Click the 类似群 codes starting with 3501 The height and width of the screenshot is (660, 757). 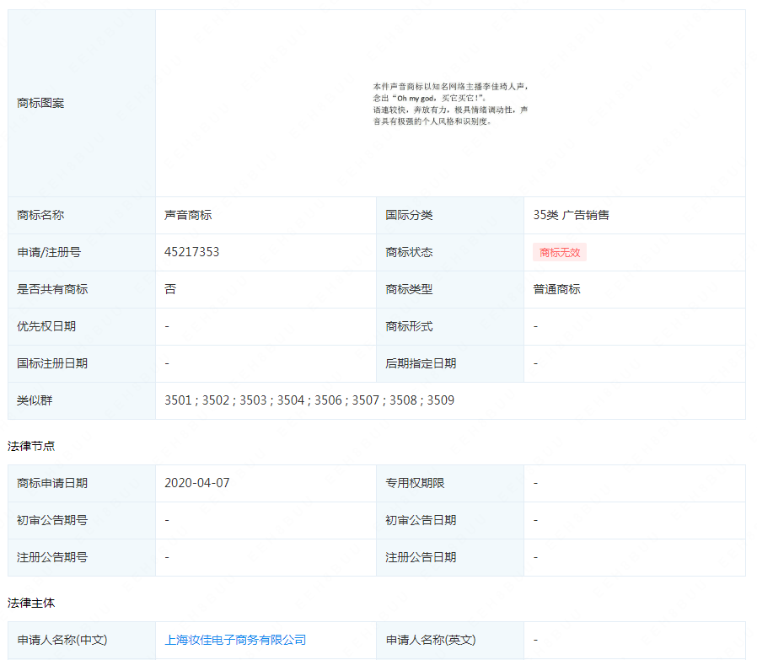tap(309, 400)
